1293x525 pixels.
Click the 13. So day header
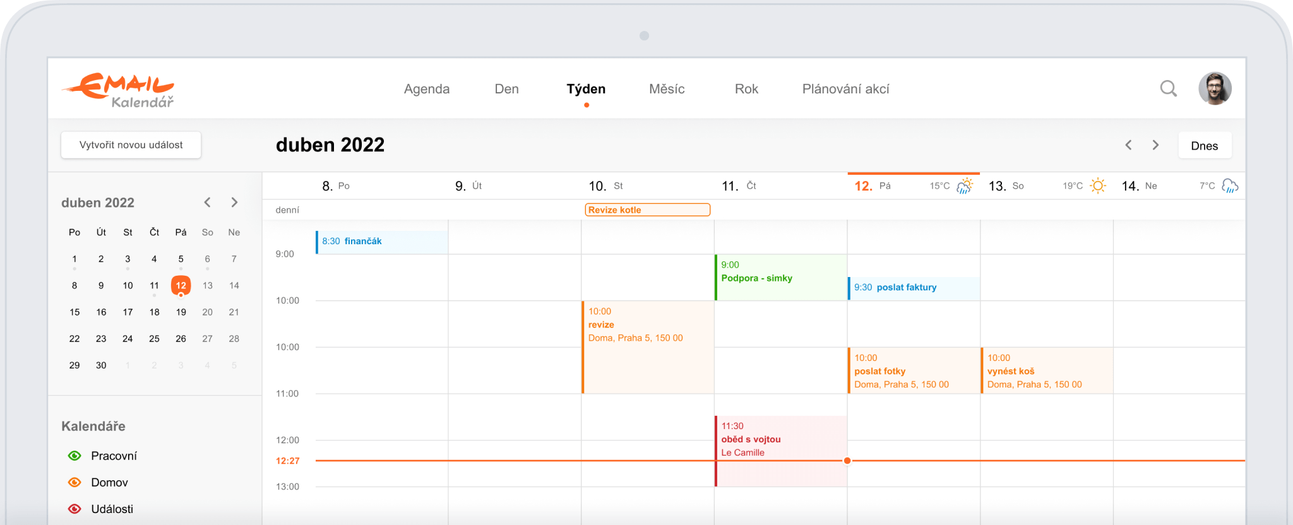[1006, 186]
